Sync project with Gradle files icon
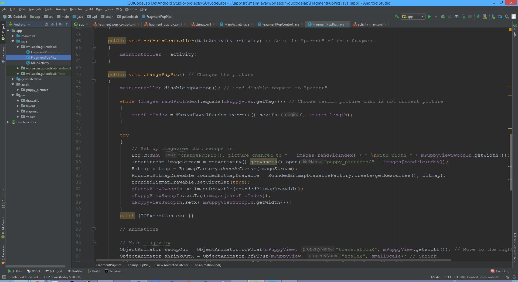518x282 pixels. (478, 17)
